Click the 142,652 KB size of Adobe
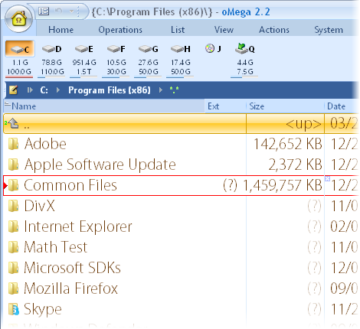The image size is (360, 329). [287, 144]
